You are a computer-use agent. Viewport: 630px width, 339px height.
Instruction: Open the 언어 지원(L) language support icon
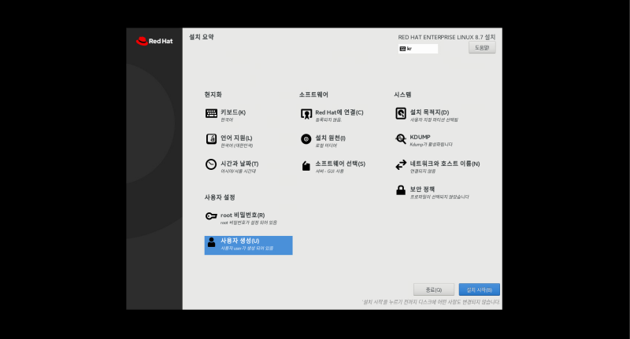pyautogui.click(x=211, y=138)
